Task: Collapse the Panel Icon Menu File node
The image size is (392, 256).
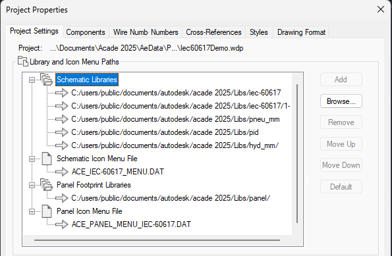Action: [32, 211]
